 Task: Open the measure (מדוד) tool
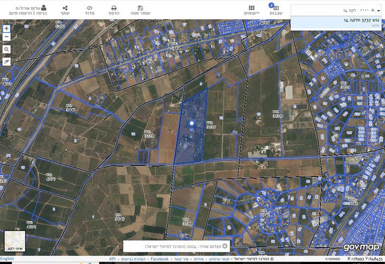90,10
